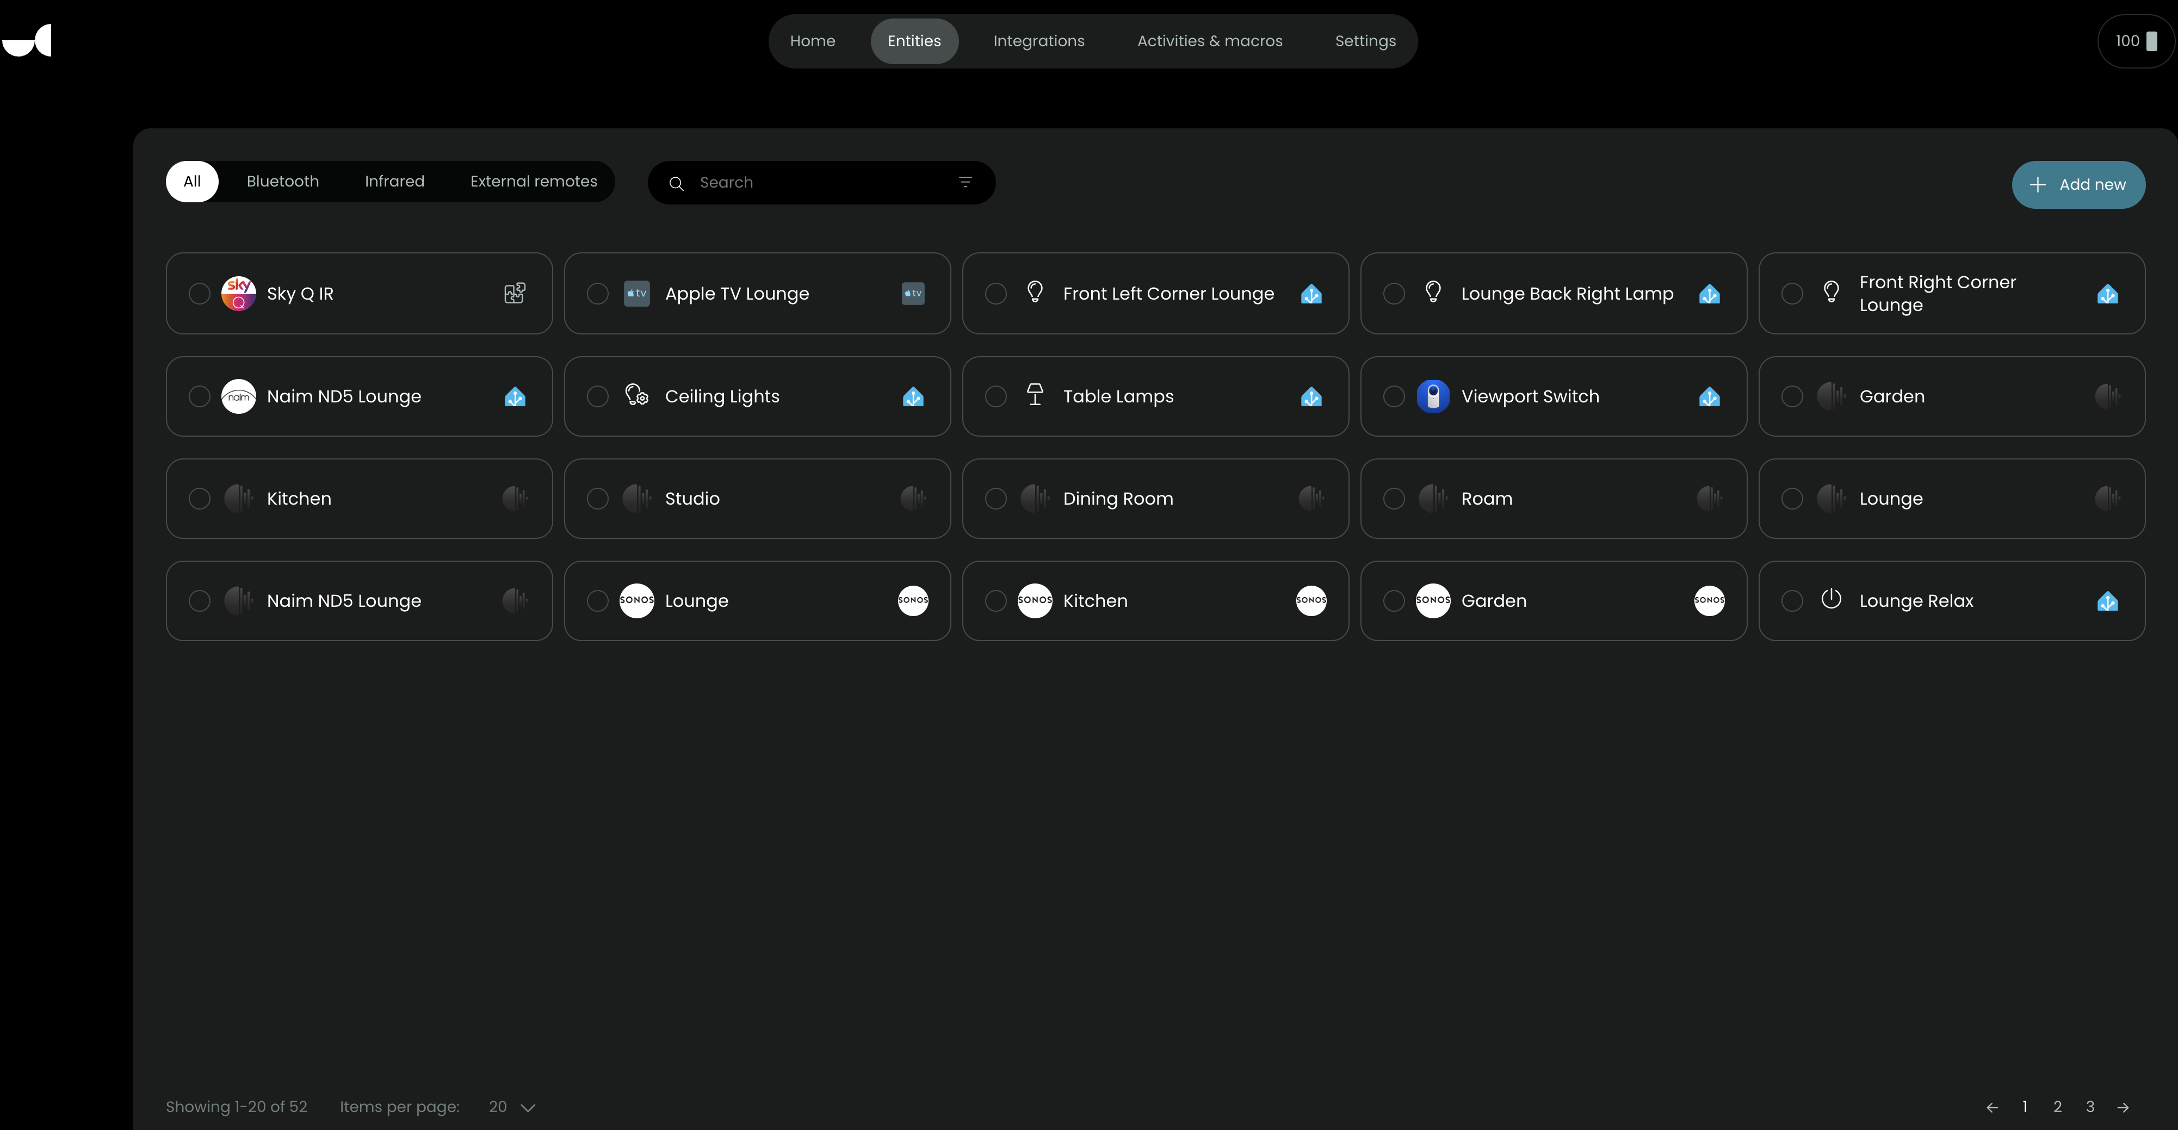Viewport: 2178px width, 1130px height.
Task: Click the app logo in top-left corner
Action: click(28, 41)
